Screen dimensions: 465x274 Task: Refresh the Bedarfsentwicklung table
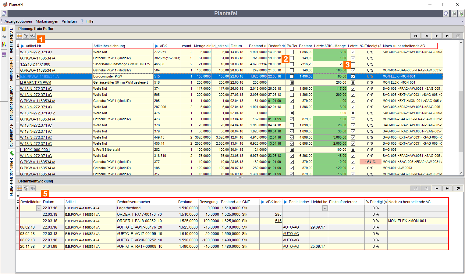[x=458, y=188]
